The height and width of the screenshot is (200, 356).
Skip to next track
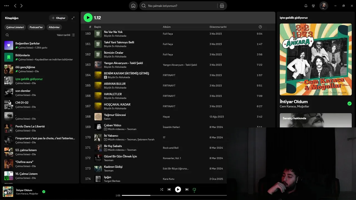coord(187,189)
